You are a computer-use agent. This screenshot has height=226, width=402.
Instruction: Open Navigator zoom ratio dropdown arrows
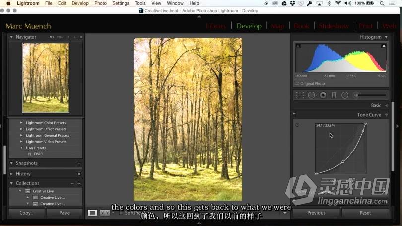pyautogui.click(x=81, y=37)
